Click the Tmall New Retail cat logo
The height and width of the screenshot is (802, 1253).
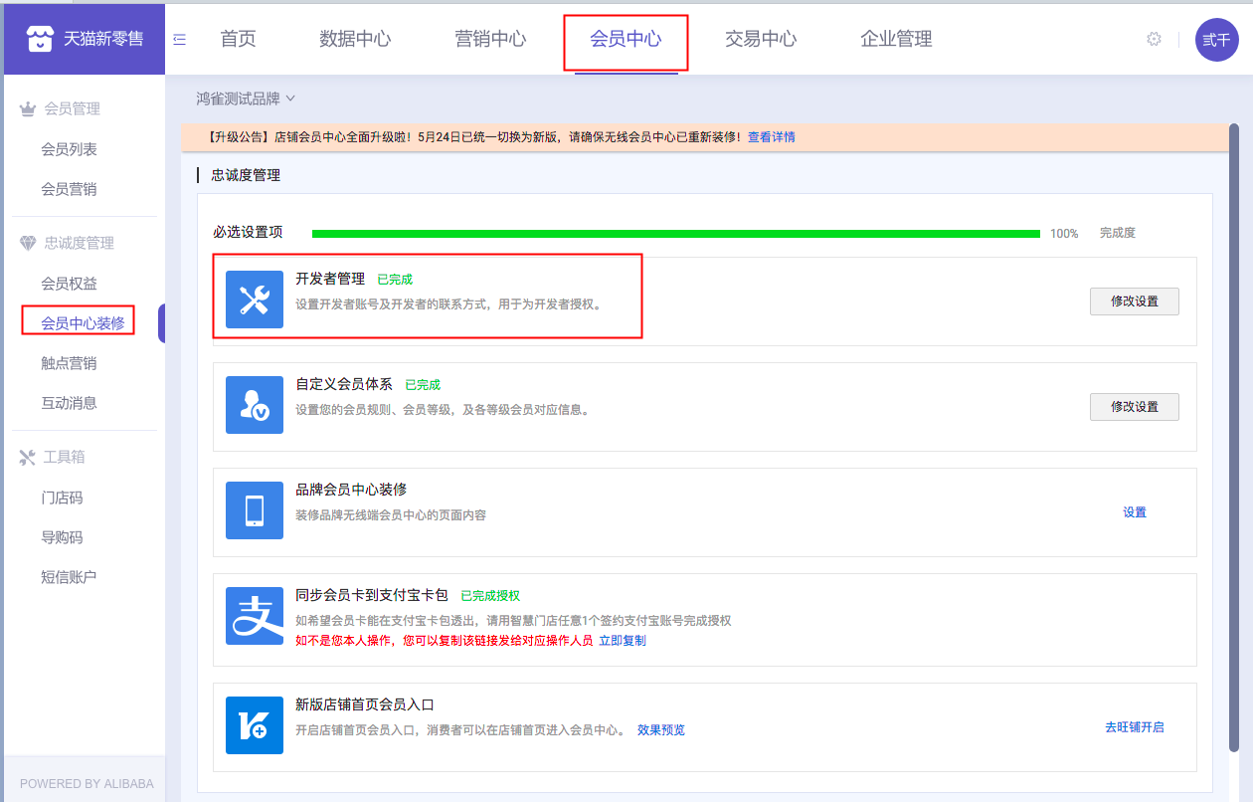tap(38, 39)
